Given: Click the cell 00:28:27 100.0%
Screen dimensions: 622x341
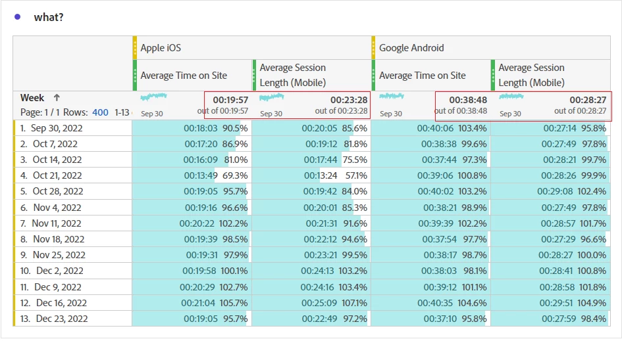Looking at the screenshot, I should [551, 255].
